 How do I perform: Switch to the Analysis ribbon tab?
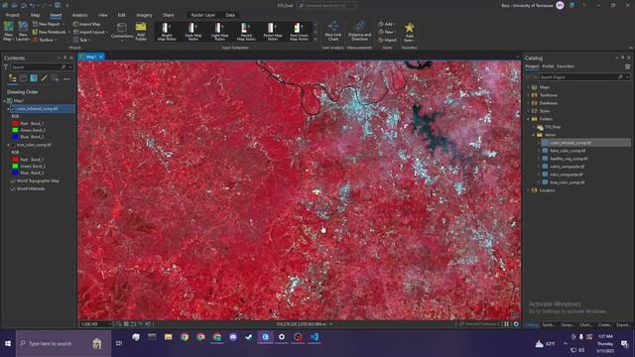coord(79,15)
